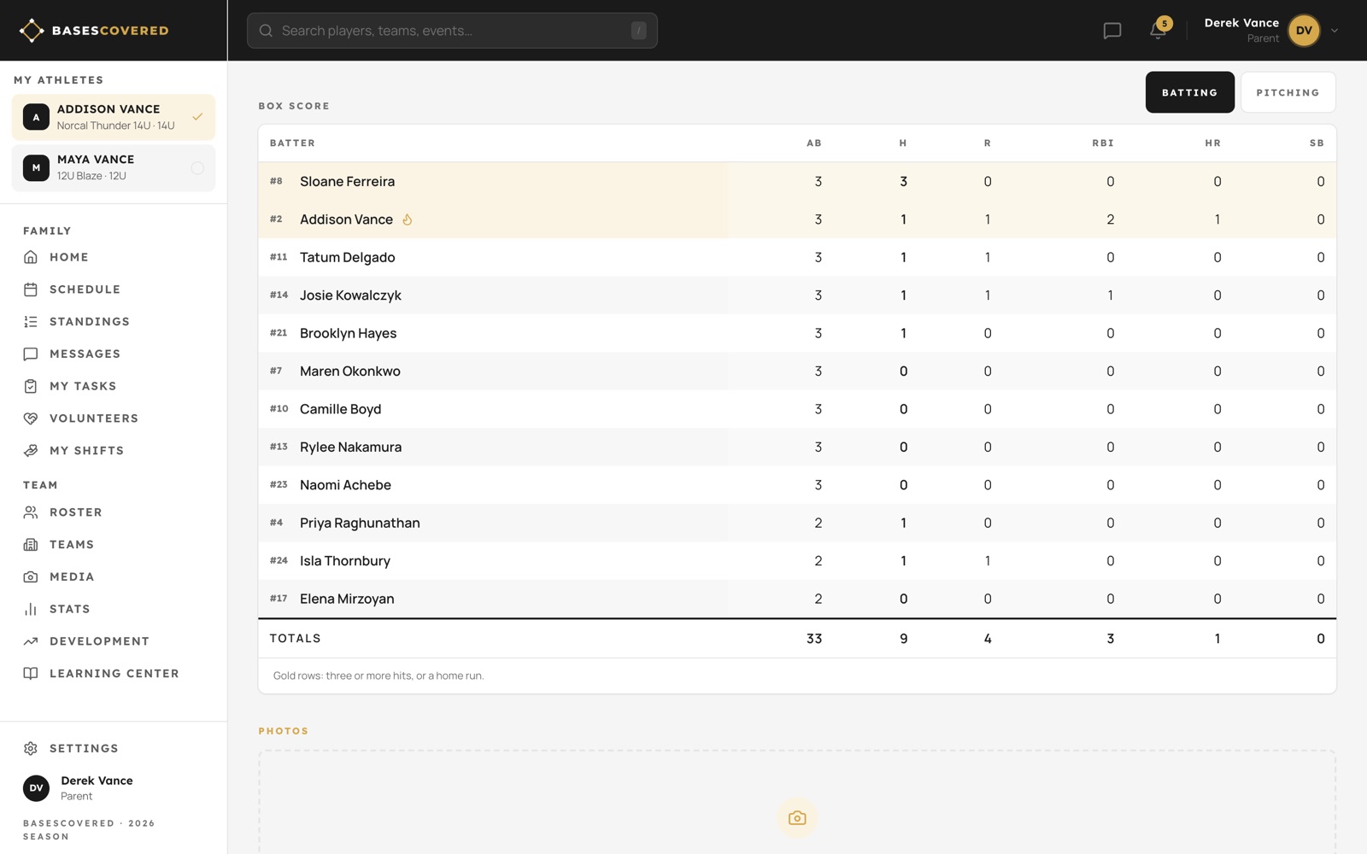Open the Roster menu label
1367x854 pixels.
pos(76,512)
